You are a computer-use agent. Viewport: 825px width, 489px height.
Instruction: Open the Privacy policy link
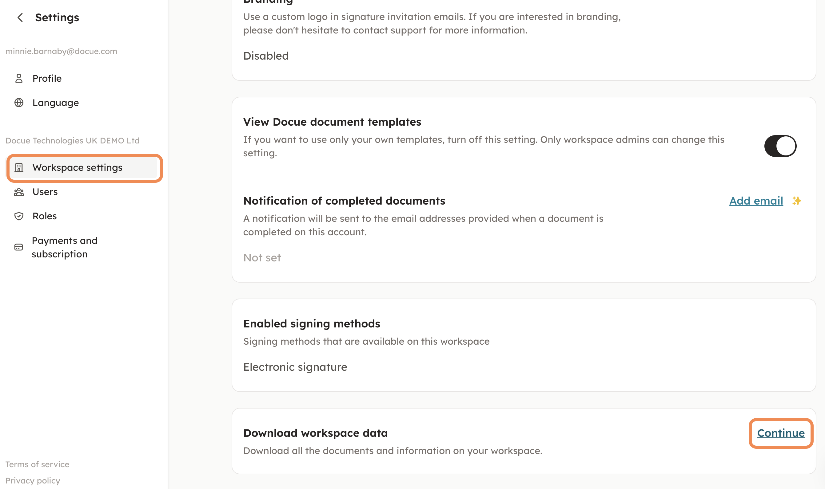pyautogui.click(x=33, y=480)
